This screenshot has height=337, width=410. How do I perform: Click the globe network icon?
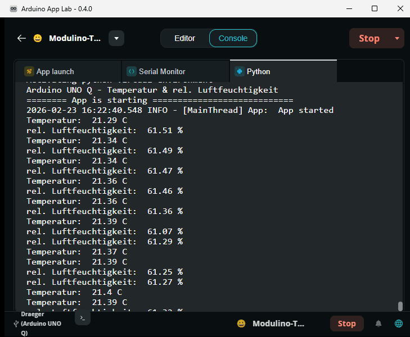(x=399, y=324)
